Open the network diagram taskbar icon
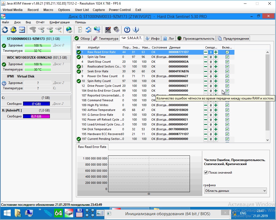Image resolution: width=276 pixels, height=220 pixels. click(x=90, y=213)
